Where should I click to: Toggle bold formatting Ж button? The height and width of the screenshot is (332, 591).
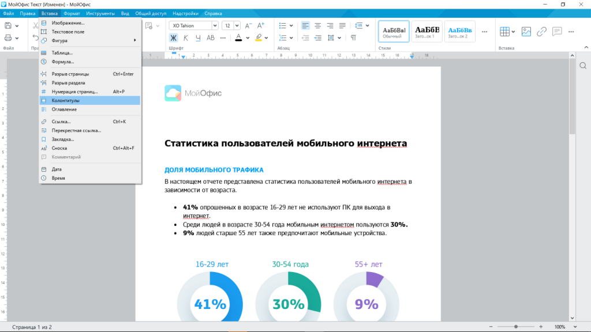[x=173, y=38]
